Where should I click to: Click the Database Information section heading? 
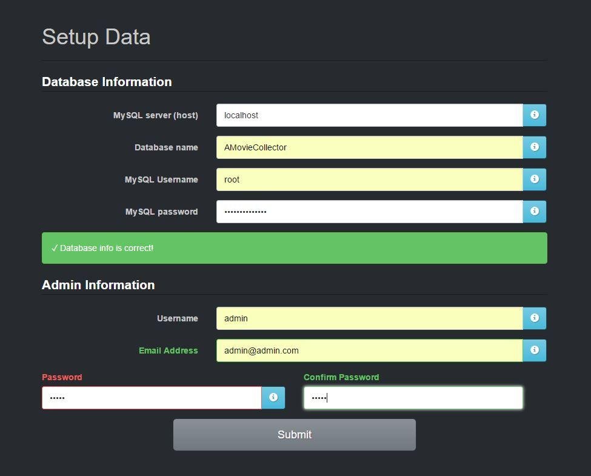click(107, 81)
